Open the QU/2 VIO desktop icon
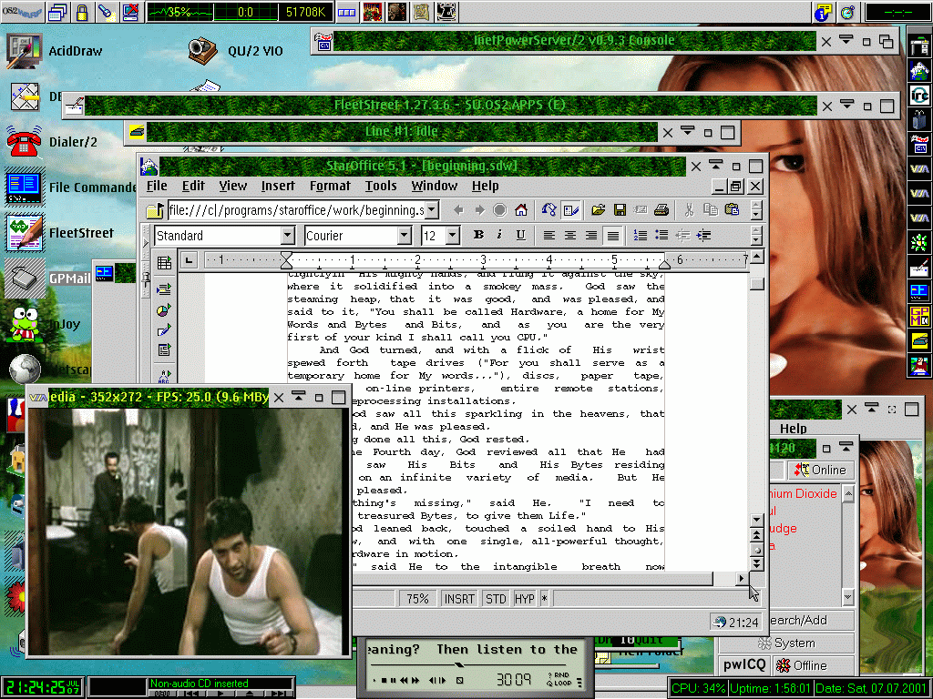The width and height of the screenshot is (933, 699). click(202, 51)
